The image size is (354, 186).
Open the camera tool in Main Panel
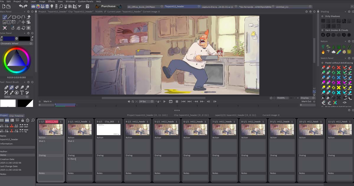click(28, 22)
